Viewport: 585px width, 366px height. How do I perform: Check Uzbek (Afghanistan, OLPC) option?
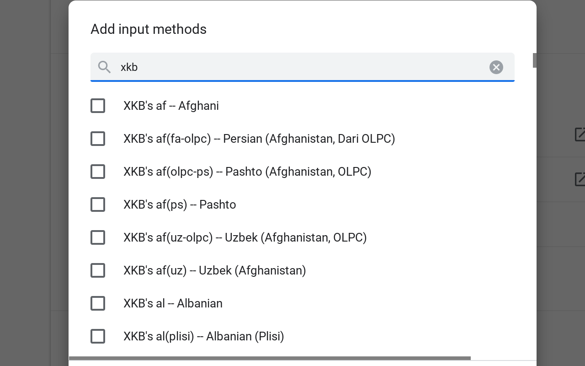point(98,237)
